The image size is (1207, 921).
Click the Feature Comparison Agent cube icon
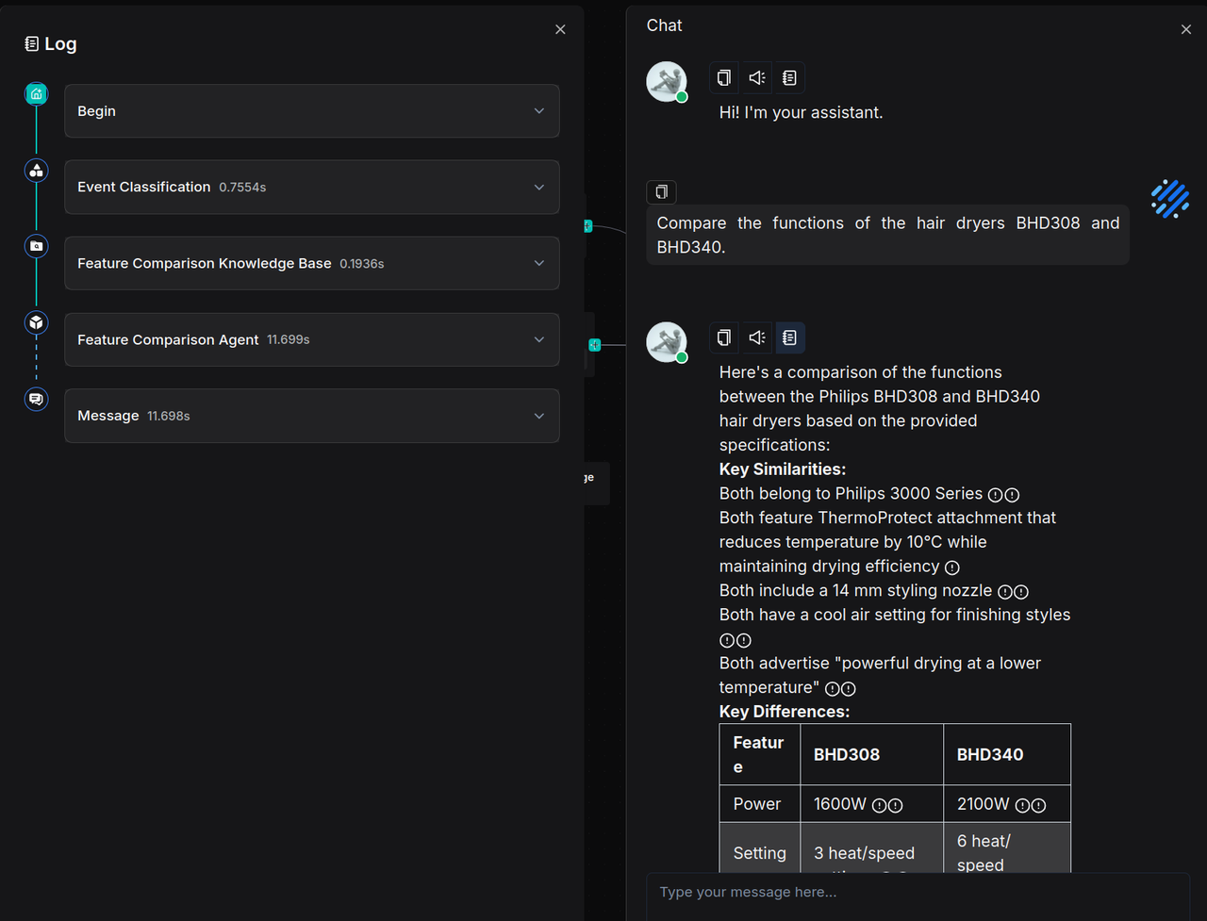pos(36,322)
